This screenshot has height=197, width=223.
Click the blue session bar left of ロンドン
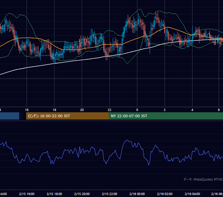click(10, 116)
